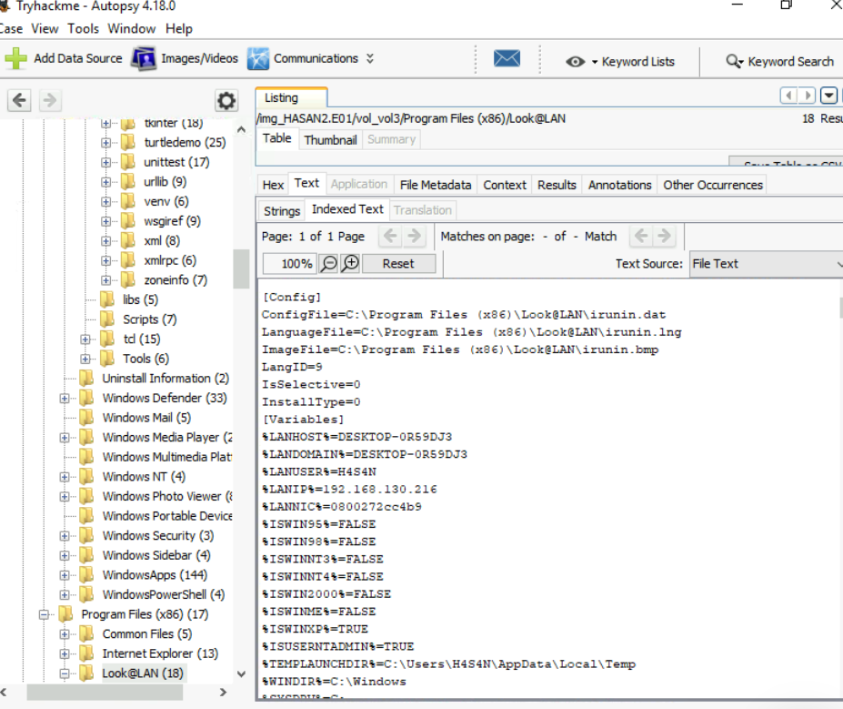Zoom in the text with the plus magnifier
Screen dimensions: 843x709
[350, 264]
